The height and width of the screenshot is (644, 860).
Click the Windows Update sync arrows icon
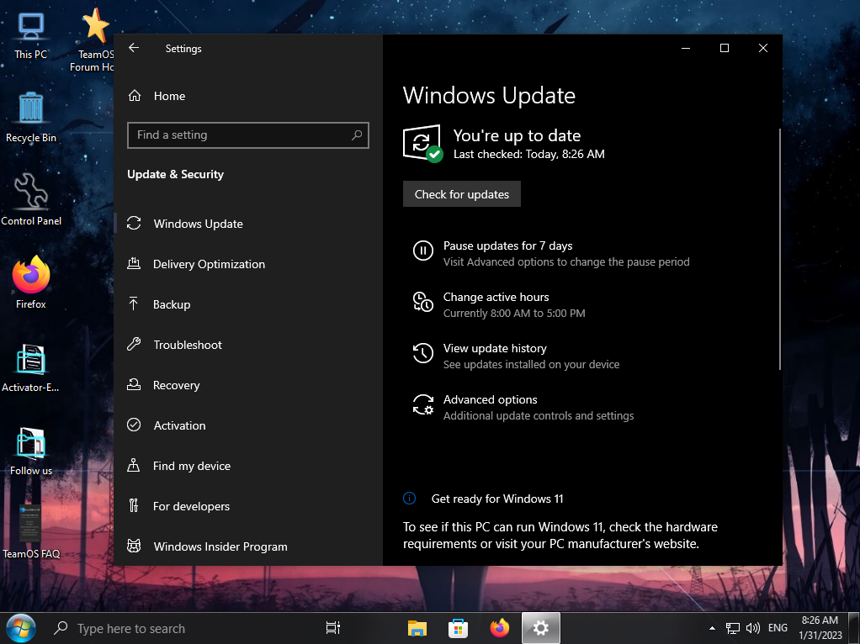(134, 223)
